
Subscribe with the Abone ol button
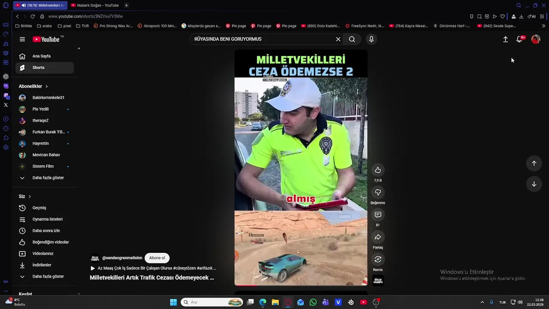point(157,258)
